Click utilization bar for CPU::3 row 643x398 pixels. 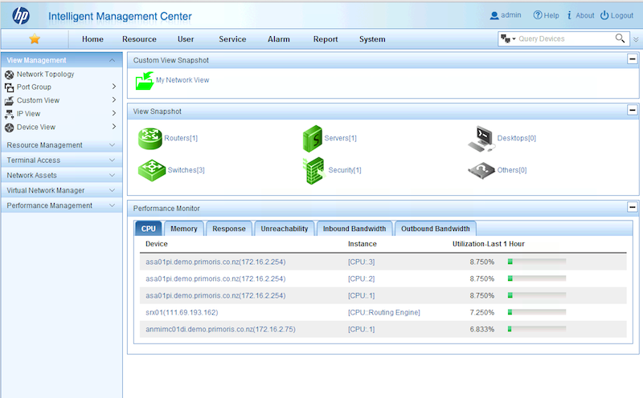tap(537, 262)
